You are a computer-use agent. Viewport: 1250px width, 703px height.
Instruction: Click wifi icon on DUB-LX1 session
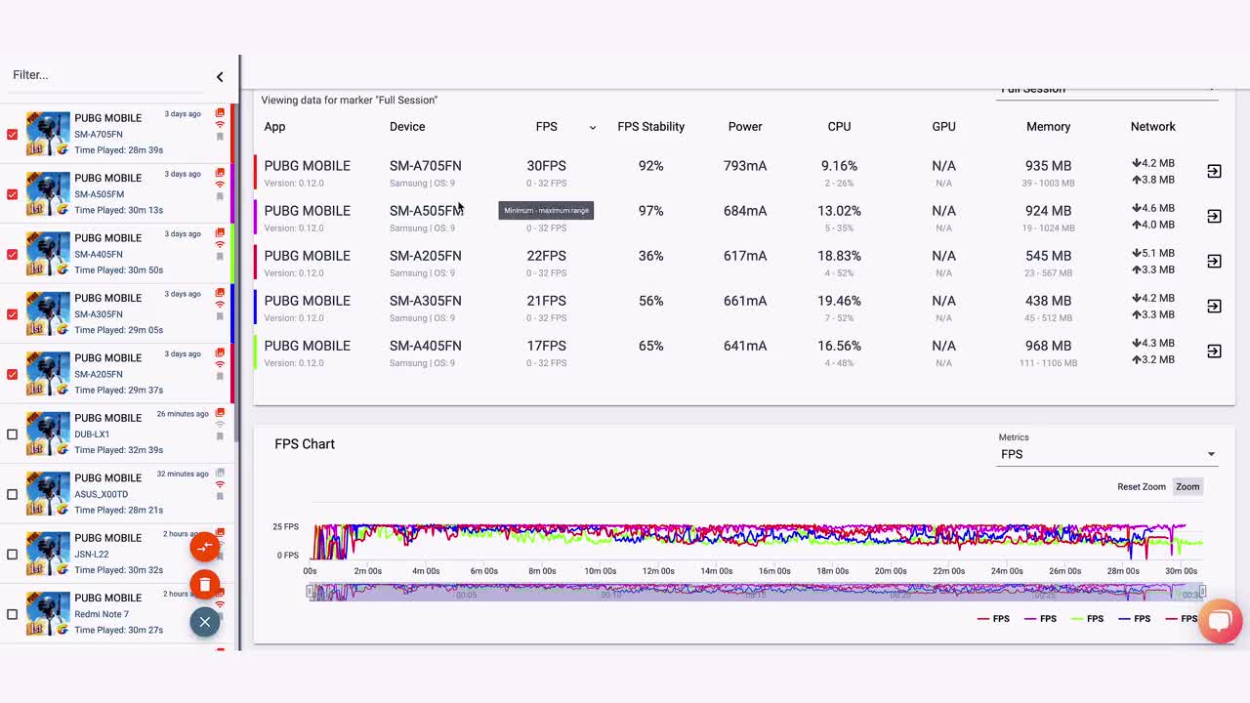click(x=220, y=425)
